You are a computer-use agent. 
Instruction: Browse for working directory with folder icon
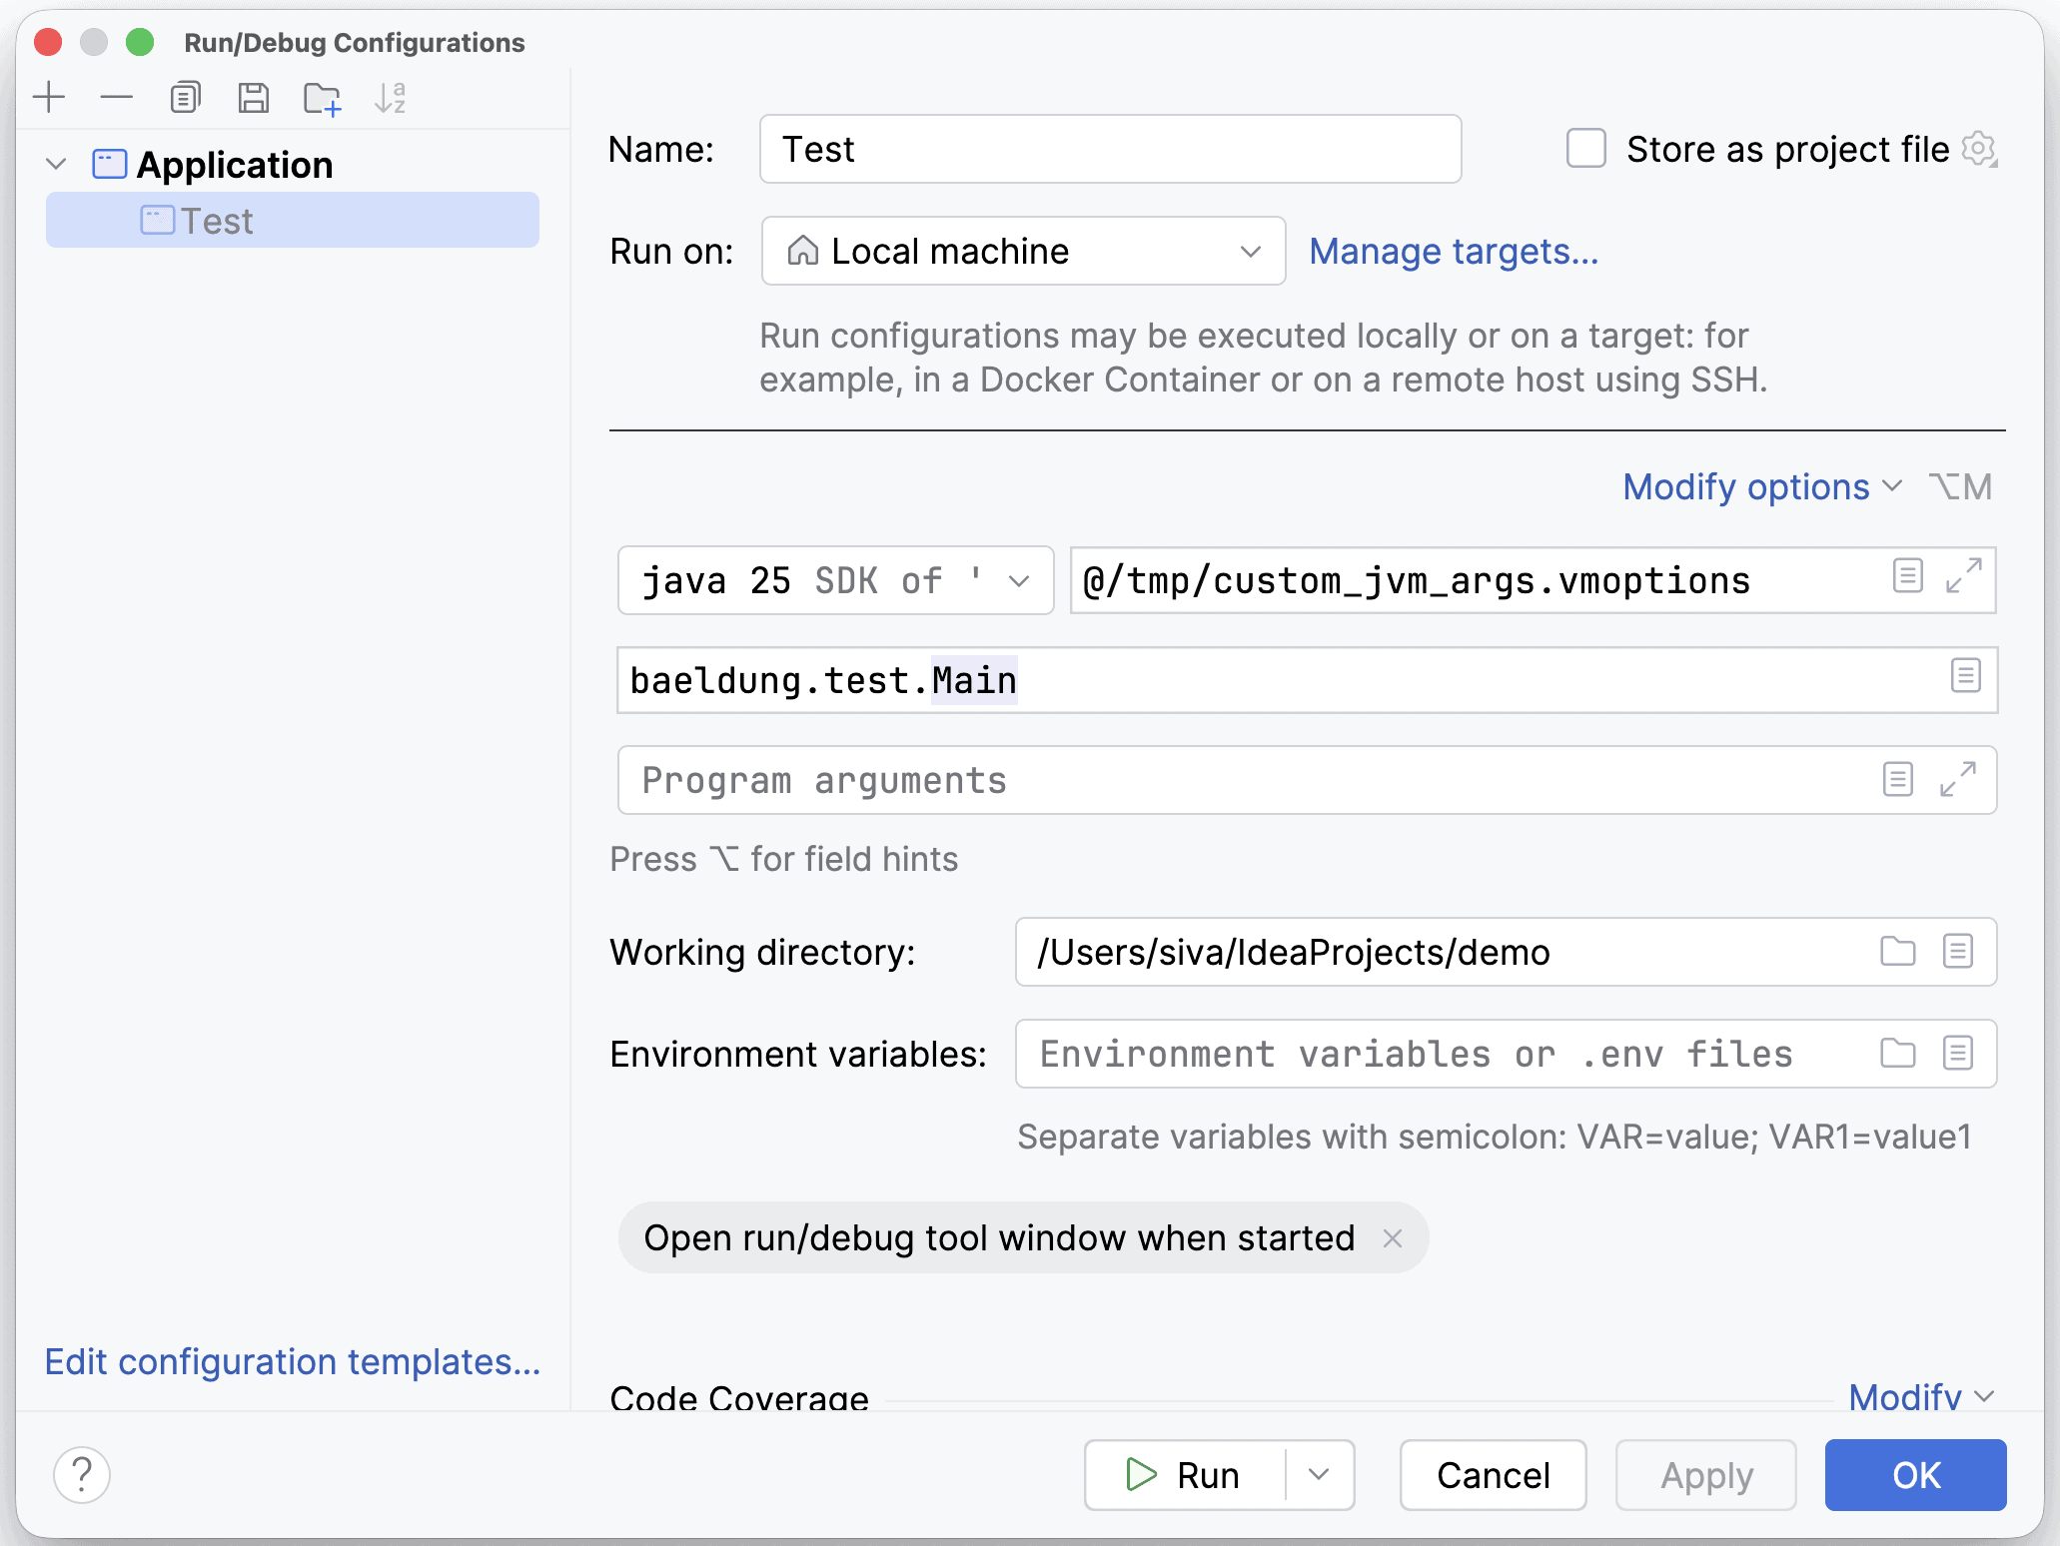point(1897,951)
